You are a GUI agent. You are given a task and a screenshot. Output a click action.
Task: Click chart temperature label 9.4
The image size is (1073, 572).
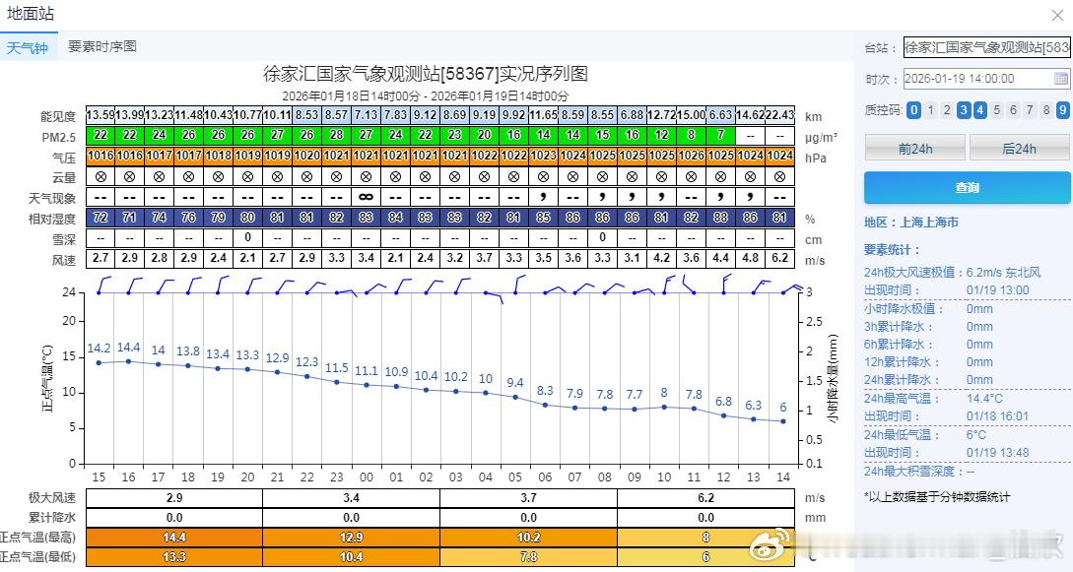pos(515,383)
